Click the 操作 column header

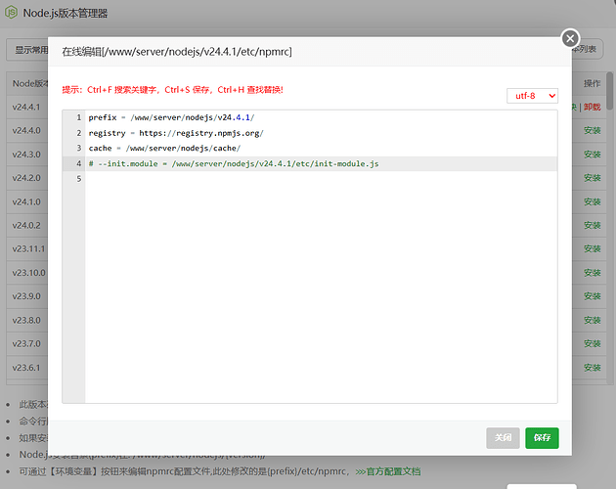tap(592, 83)
